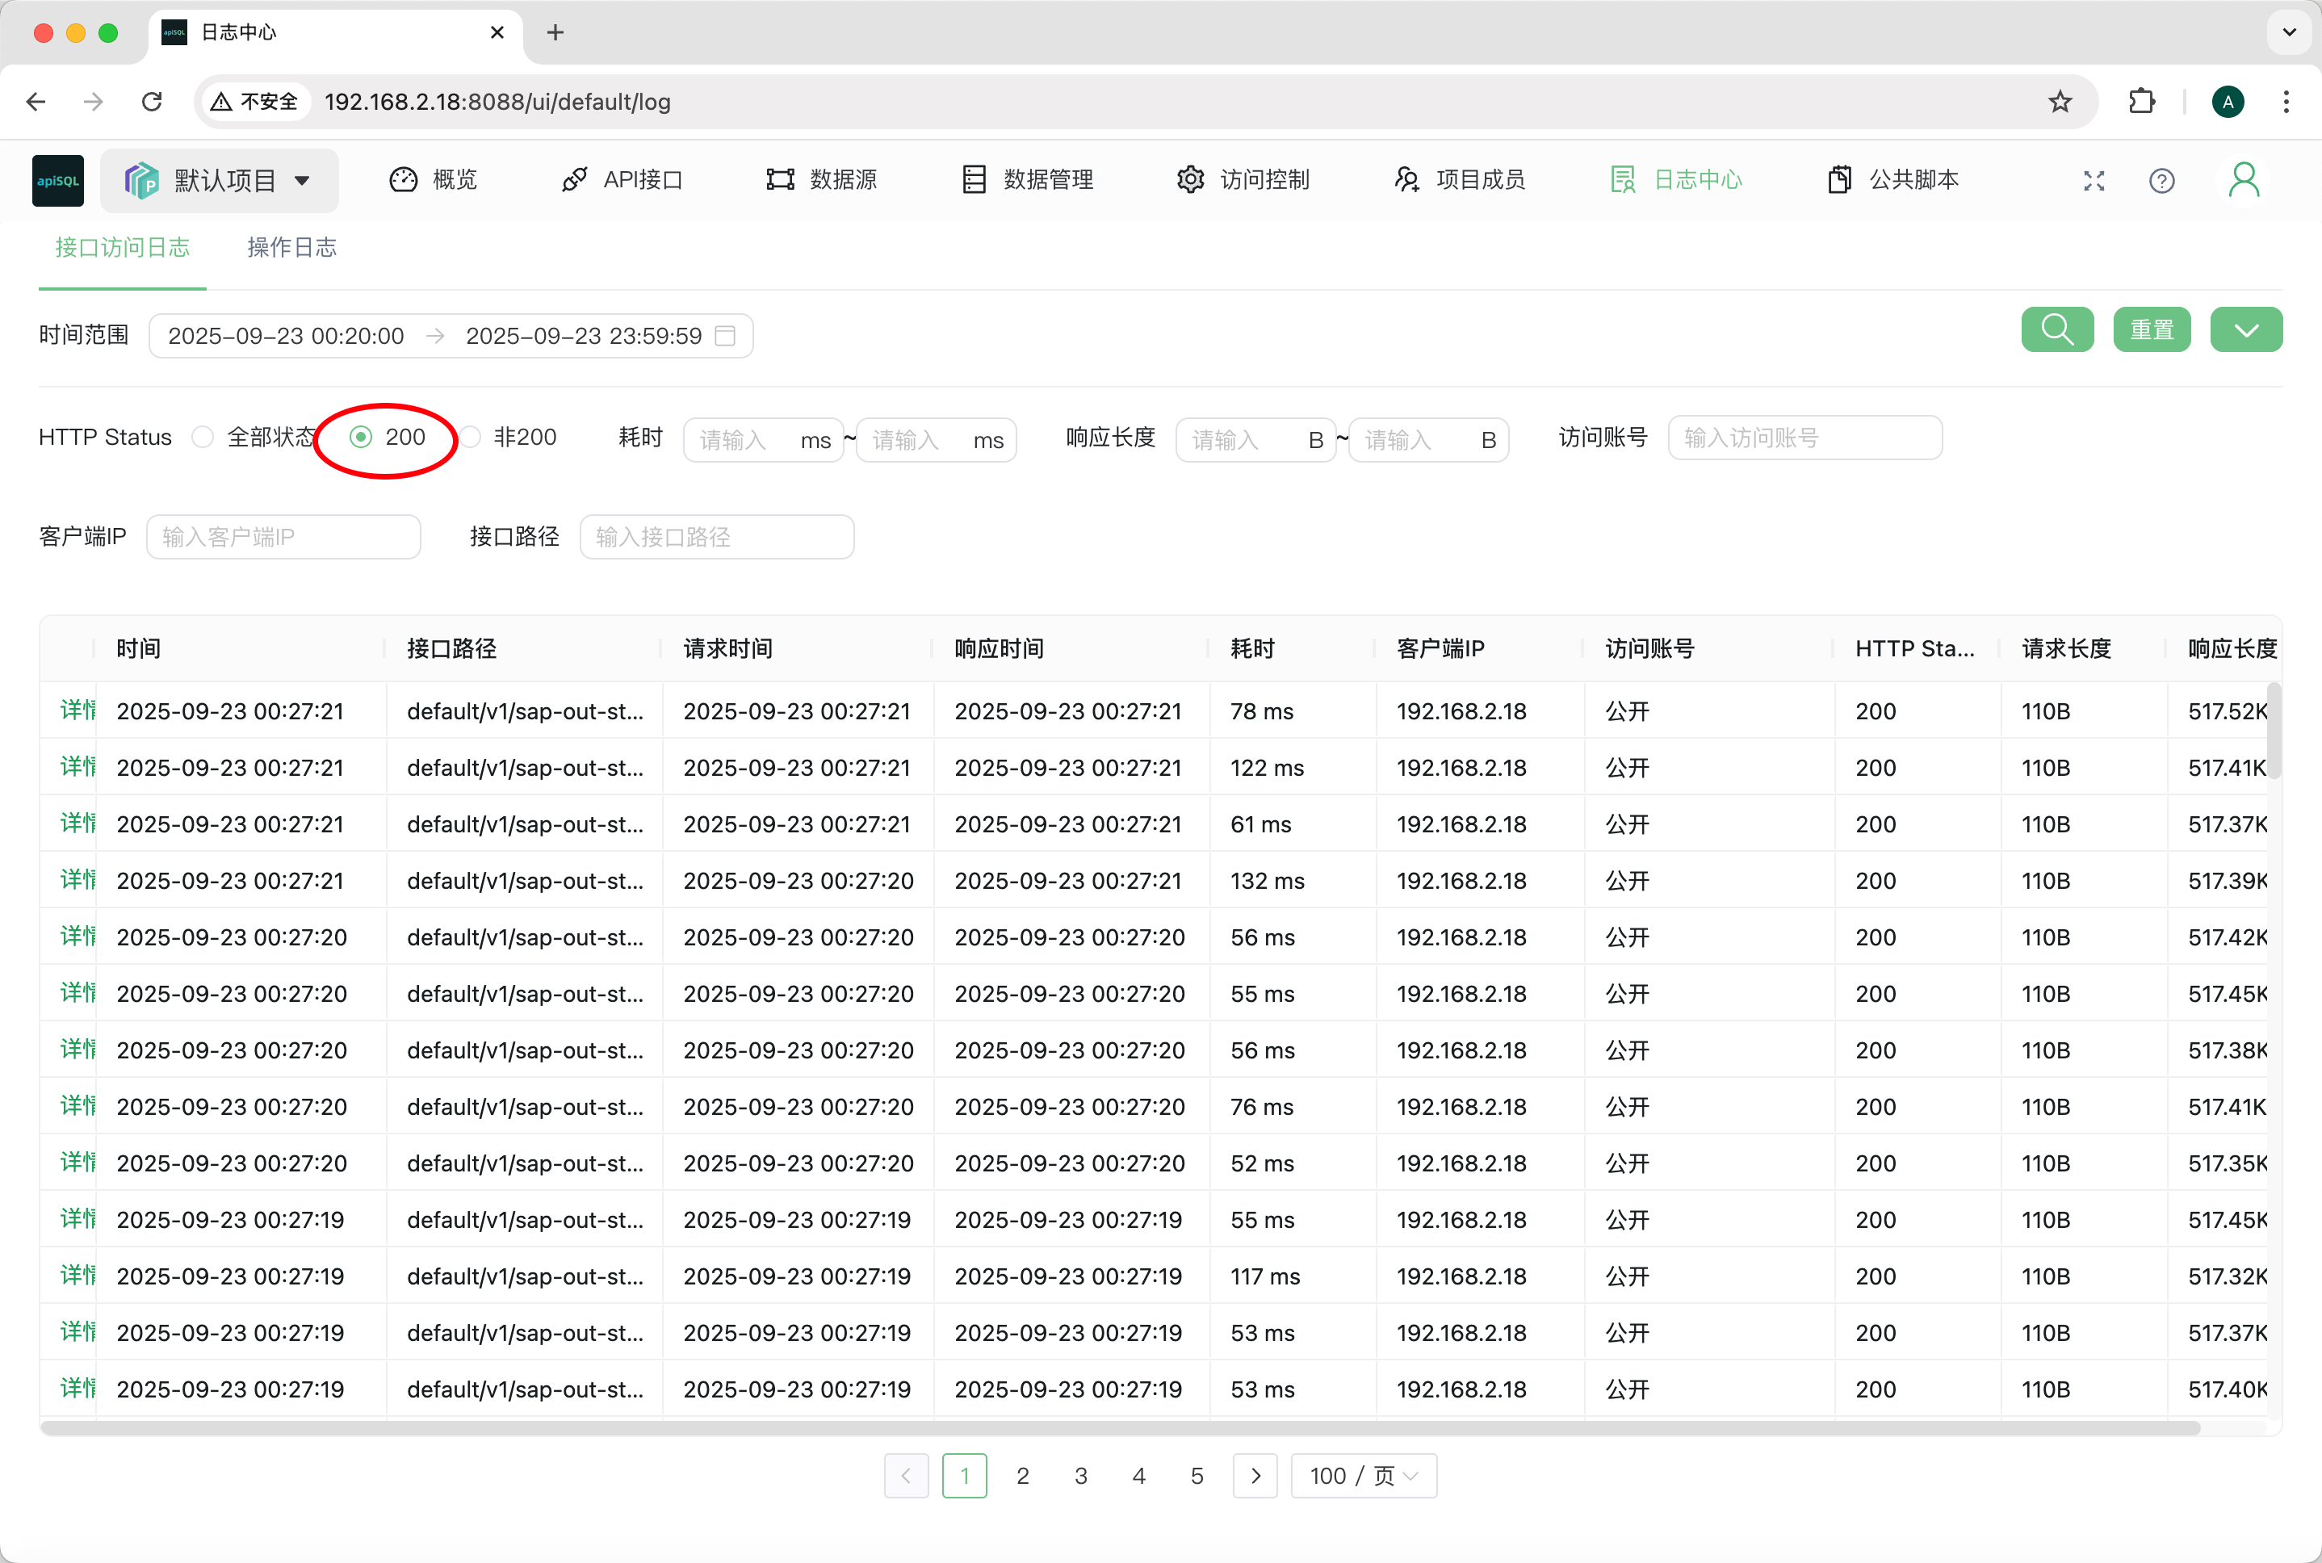Open browser extensions puzzle icon

[2140, 102]
